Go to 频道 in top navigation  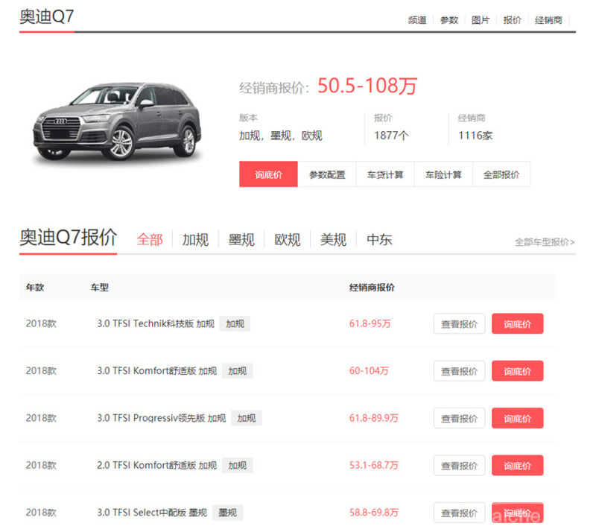(417, 20)
